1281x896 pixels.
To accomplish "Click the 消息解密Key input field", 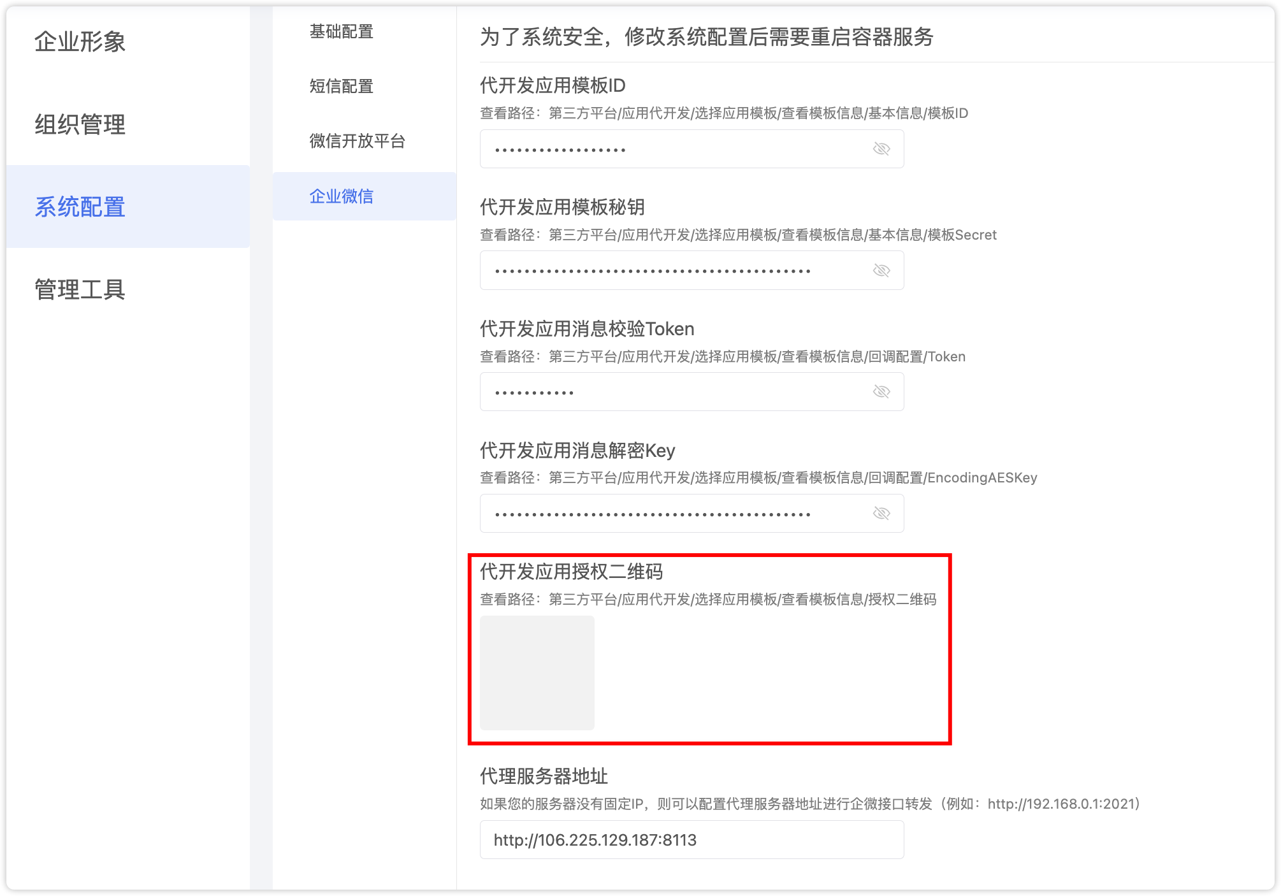I will click(669, 514).
